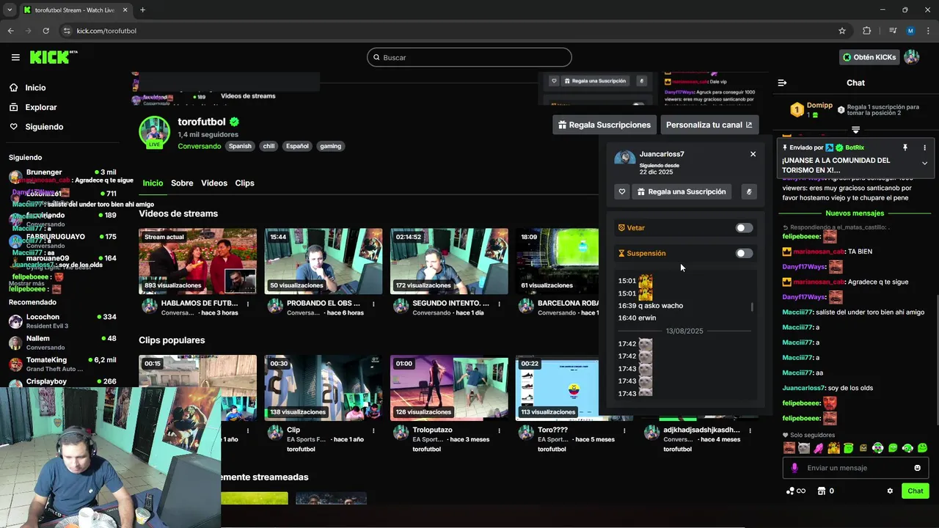Click the channel points infinity icon
Image resolution: width=939 pixels, height=528 pixels.
(x=796, y=491)
